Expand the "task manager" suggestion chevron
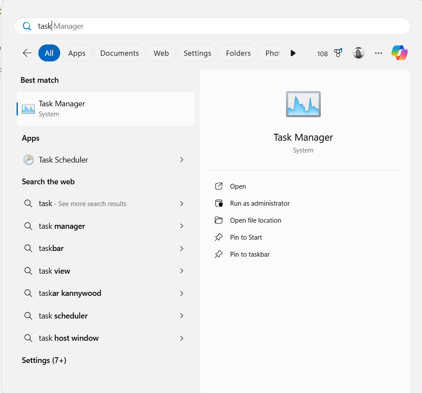This screenshot has height=393, width=422. [x=182, y=226]
